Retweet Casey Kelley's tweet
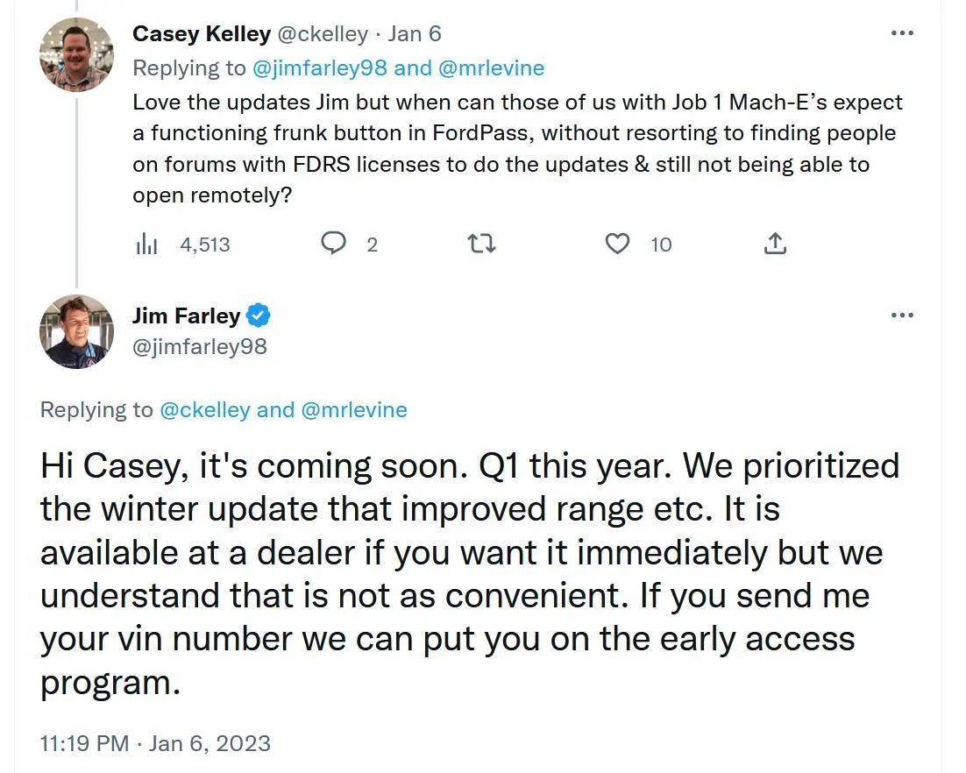The image size is (966, 773). pos(481,245)
